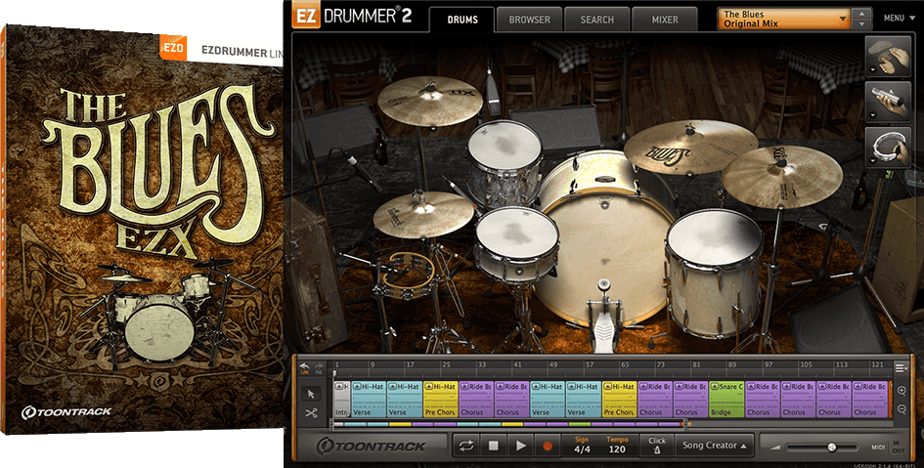Click bar 49 on timeline ruler
This screenshot has width=924, height=468.
click(x=551, y=365)
